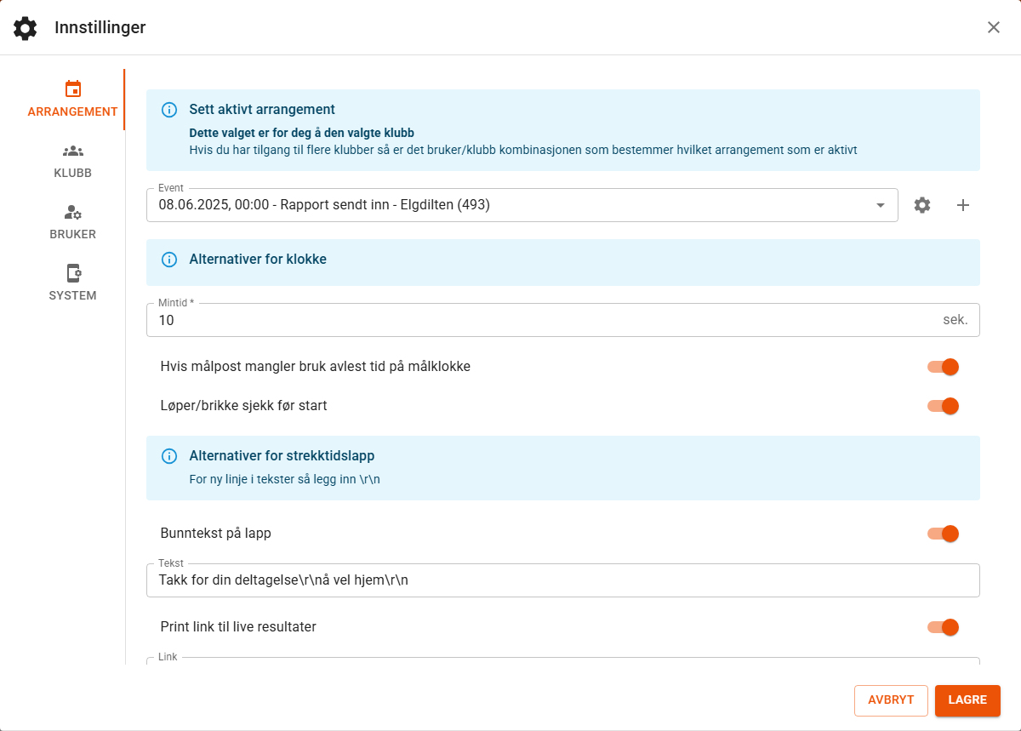The width and height of the screenshot is (1021, 731).
Task: Click the Avbryt button
Action: pos(891,700)
